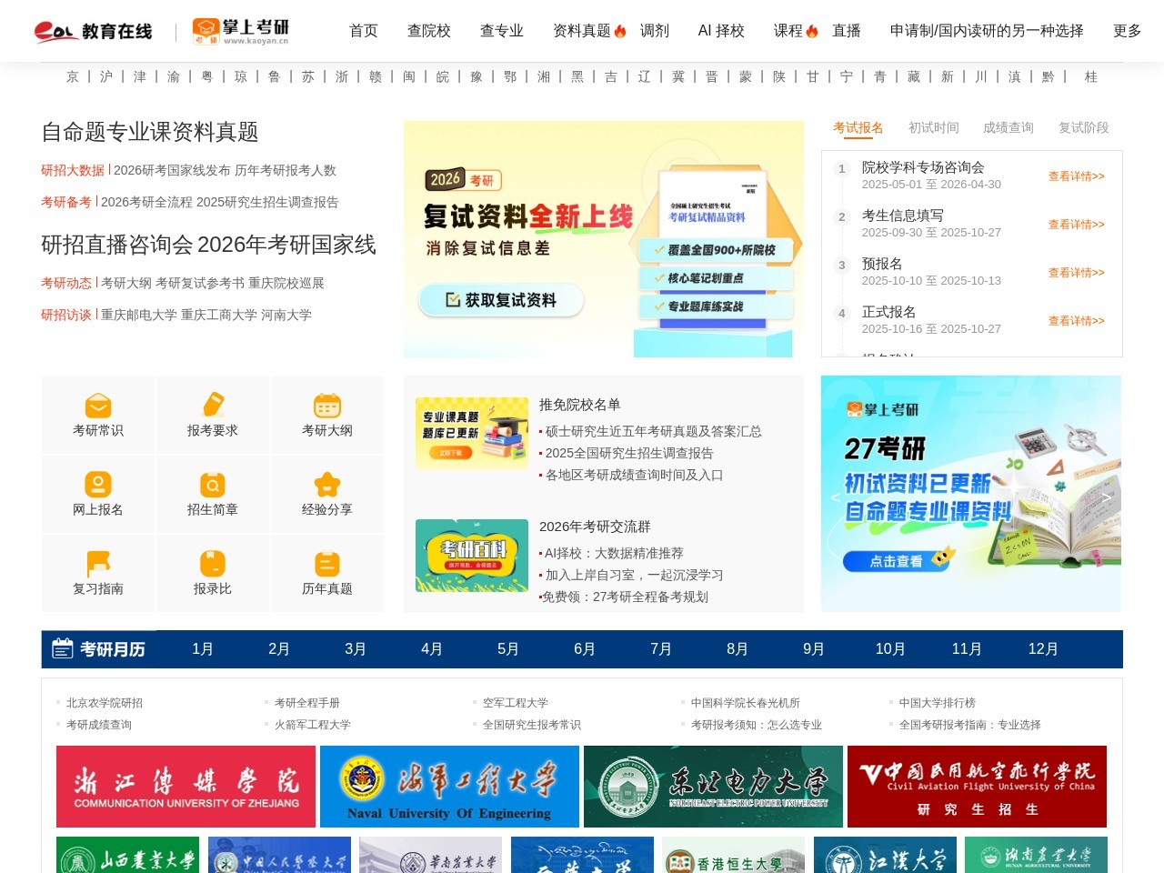Open the 北京农学院研招 link
1164x873 pixels.
click(105, 703)
